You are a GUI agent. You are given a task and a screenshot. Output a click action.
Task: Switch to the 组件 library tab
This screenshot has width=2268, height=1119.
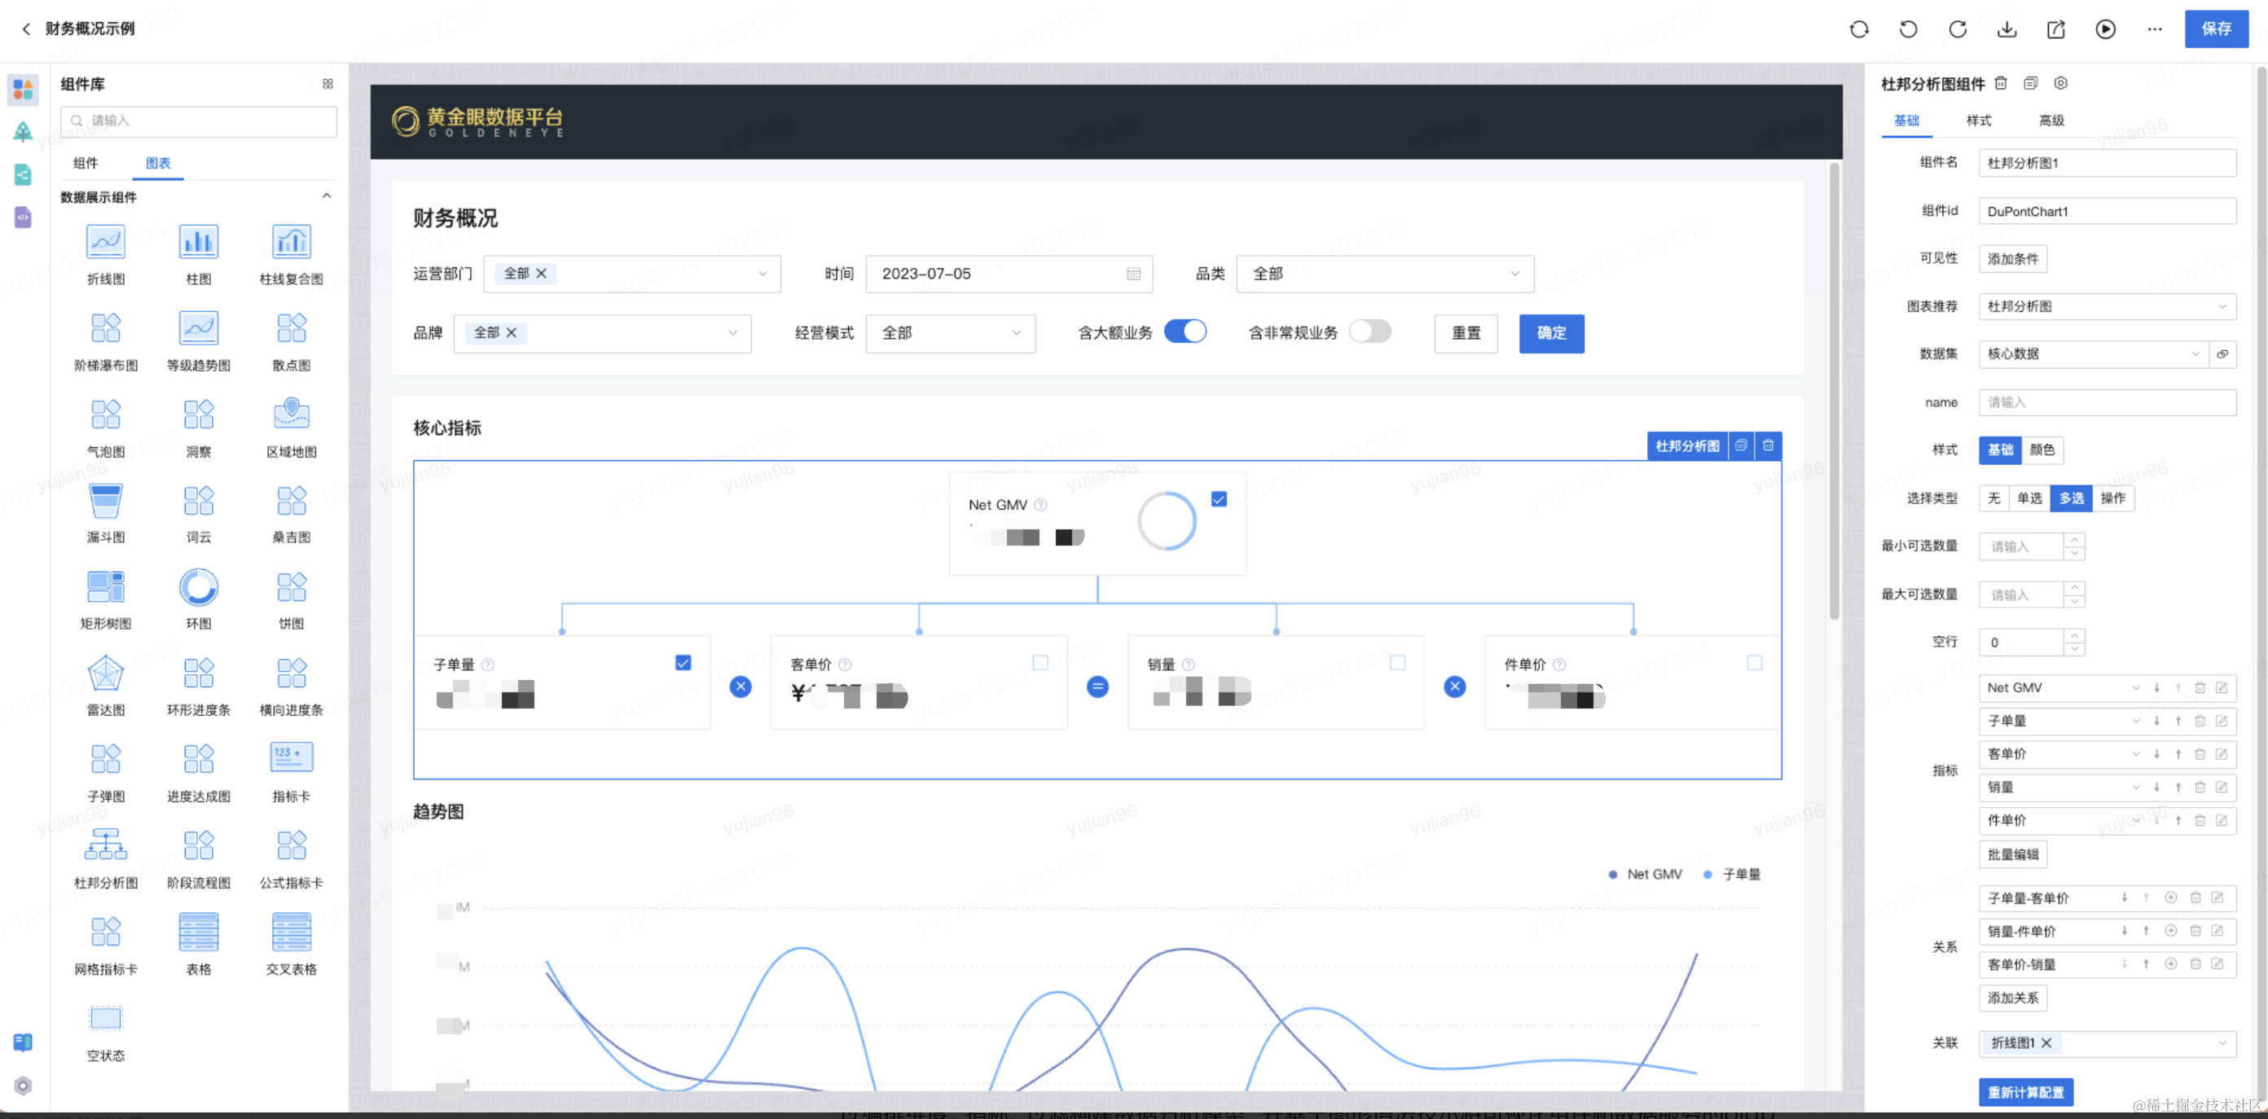[86, 163]
